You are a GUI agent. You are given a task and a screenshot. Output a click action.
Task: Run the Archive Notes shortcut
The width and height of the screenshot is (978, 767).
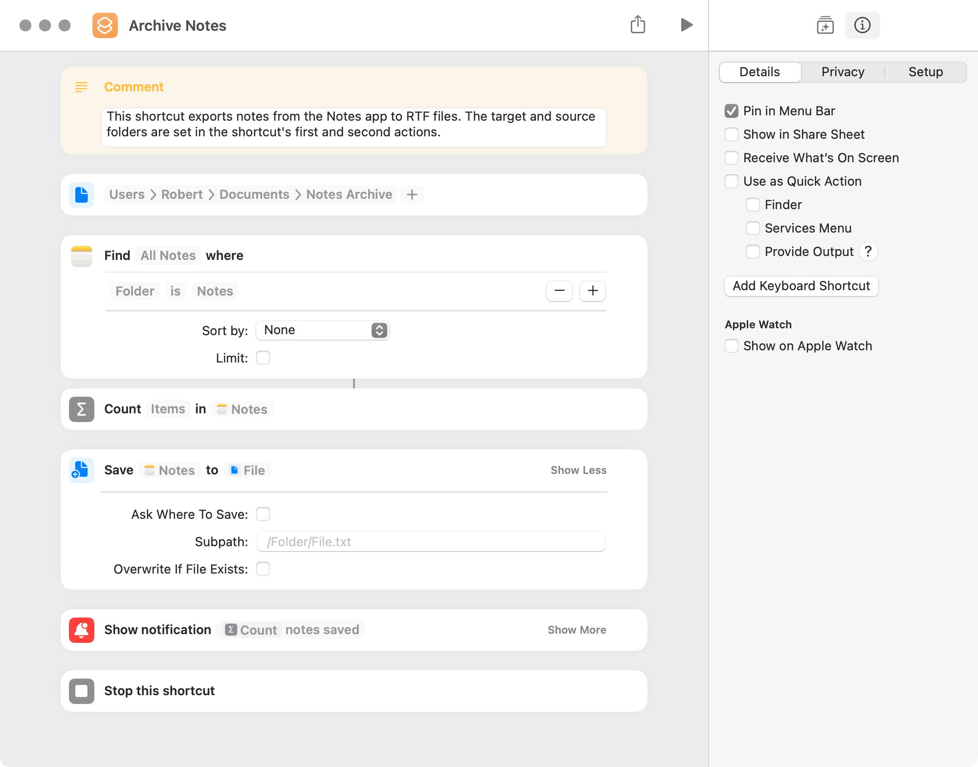(687, 25)
